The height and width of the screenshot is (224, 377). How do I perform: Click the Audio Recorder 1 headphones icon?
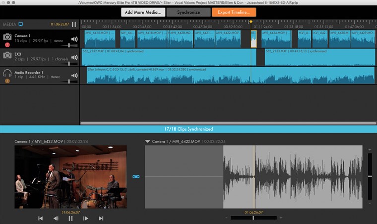tap(7, 73)
